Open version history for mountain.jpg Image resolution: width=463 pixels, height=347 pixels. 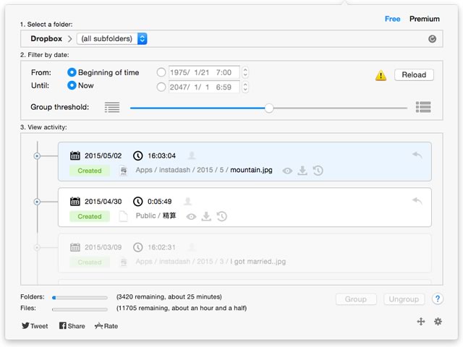(318, 171)
